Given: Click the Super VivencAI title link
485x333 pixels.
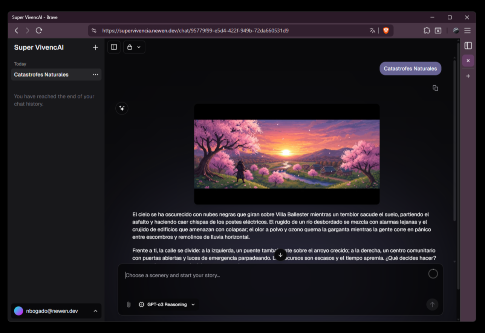Looking at the screenshot, I should 39,47.
